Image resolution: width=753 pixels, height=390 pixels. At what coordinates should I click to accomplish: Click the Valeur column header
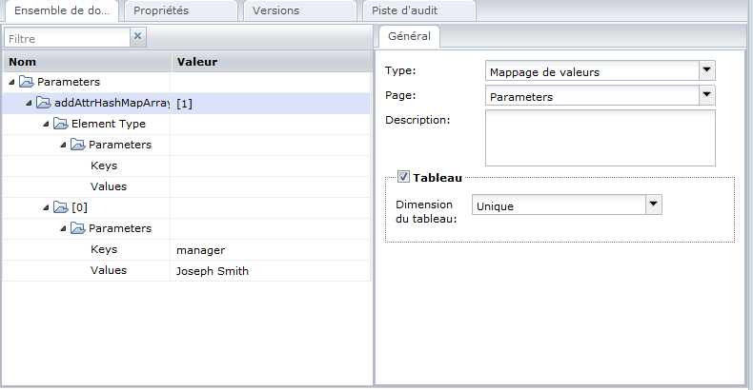click(x=272, y=62)
